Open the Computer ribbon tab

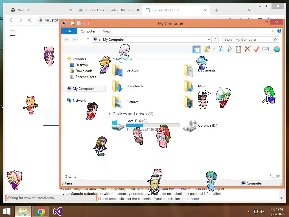(88, 31)
